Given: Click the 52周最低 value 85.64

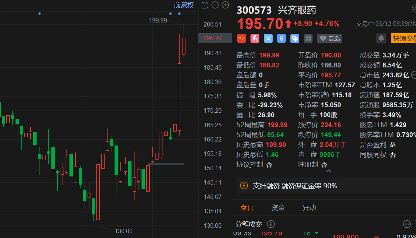Looking at the screenshot, I should click(x=275, y=135).
